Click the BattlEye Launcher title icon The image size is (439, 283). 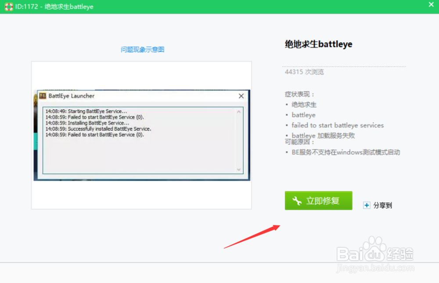point(43,96)
